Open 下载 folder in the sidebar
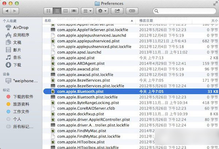219x149 pixels. [x=14, y=65]
